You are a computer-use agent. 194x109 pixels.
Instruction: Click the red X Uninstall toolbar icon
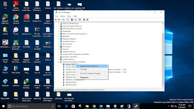[x=88, y=20]
